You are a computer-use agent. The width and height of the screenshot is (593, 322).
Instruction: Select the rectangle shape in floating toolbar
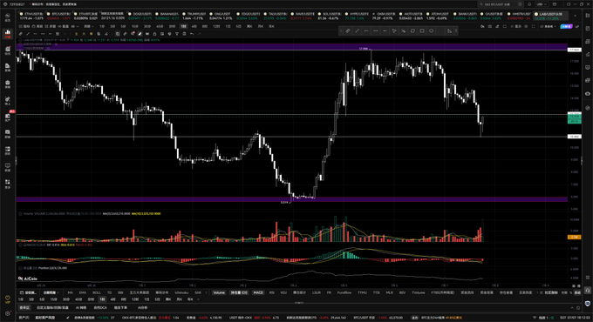[422, 31]
